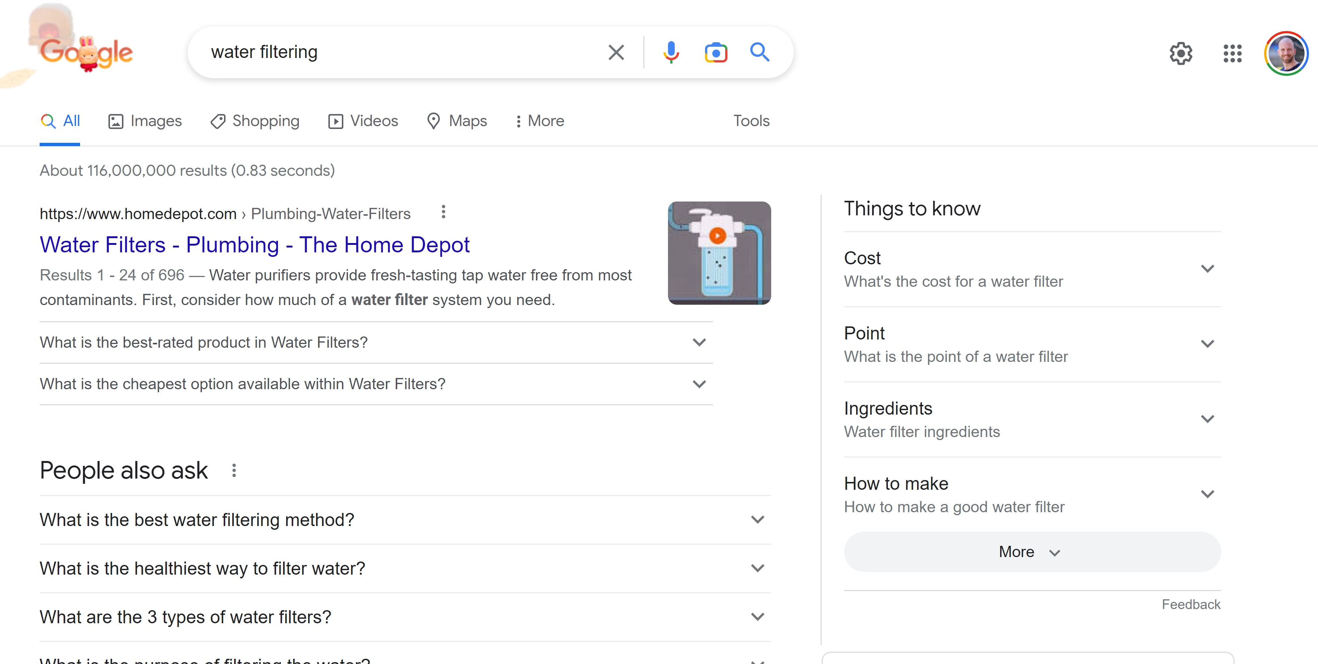Search by image using Google Lens camera
The height and width of the screenshot is (664, 1318).
coord(716,52)
